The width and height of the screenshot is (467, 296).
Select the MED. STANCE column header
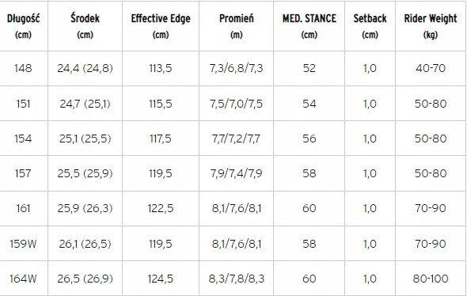pos(309,26)
